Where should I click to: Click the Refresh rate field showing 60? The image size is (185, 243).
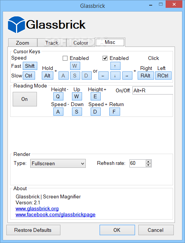click(x=138, y=163)
